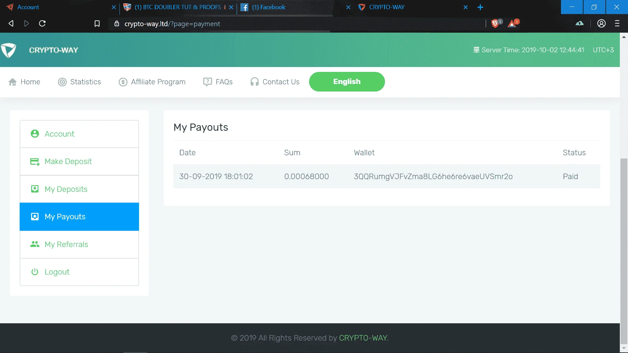Click the Paid status cell
The width and height of the screenshot is (628, 353).
(570, 176)
